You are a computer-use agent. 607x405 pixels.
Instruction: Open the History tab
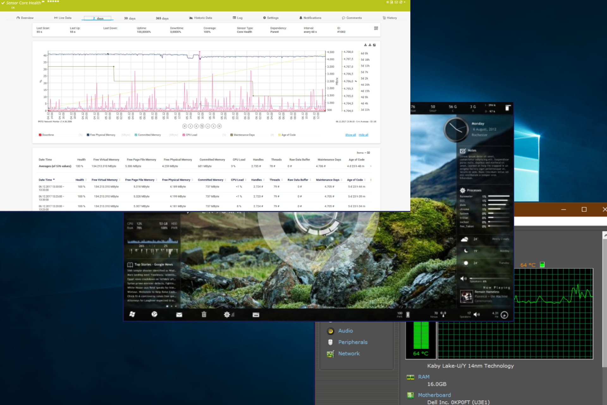[389, 18]
